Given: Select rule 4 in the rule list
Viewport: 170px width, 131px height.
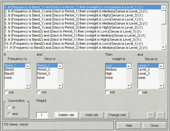Looking at the screenshot, I should (83, 19).
